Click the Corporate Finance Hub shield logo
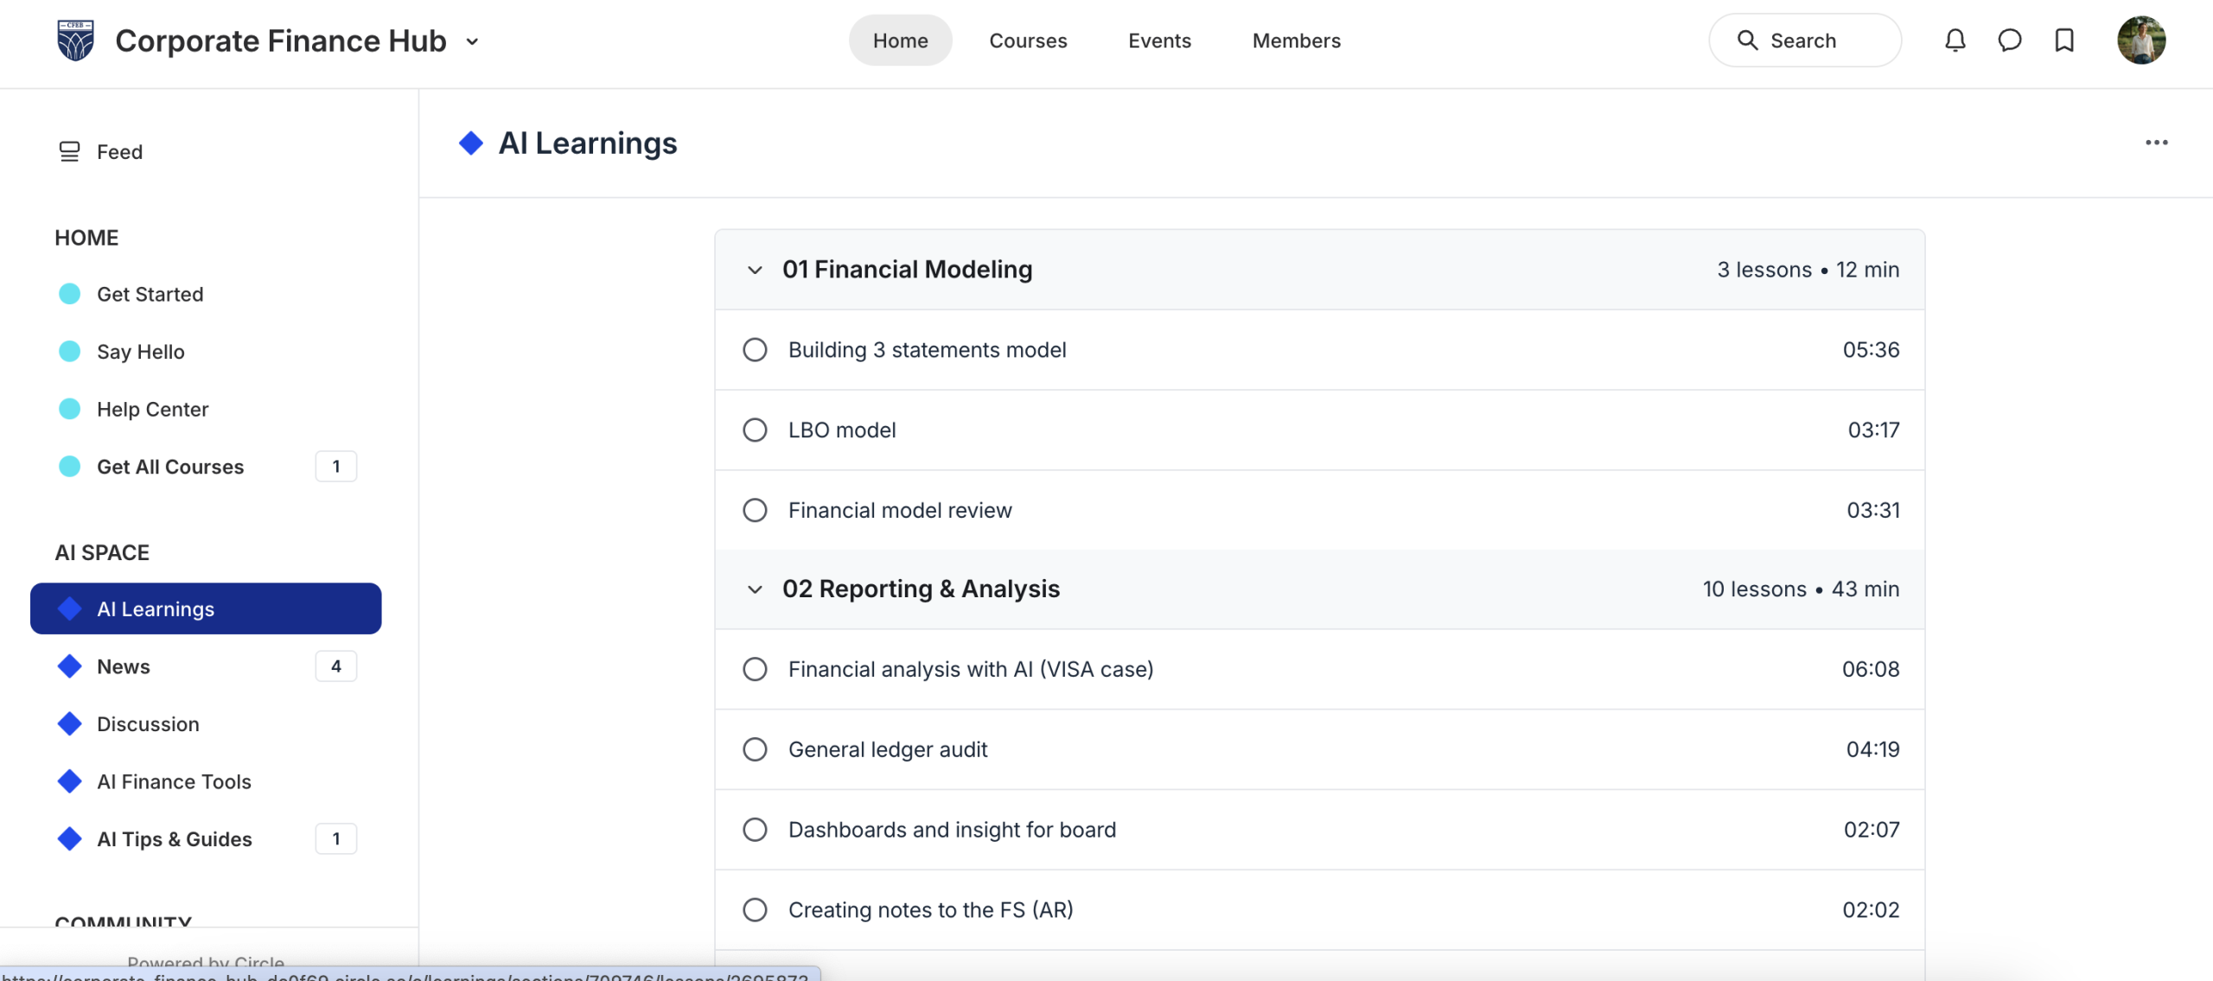 [75, 41]
